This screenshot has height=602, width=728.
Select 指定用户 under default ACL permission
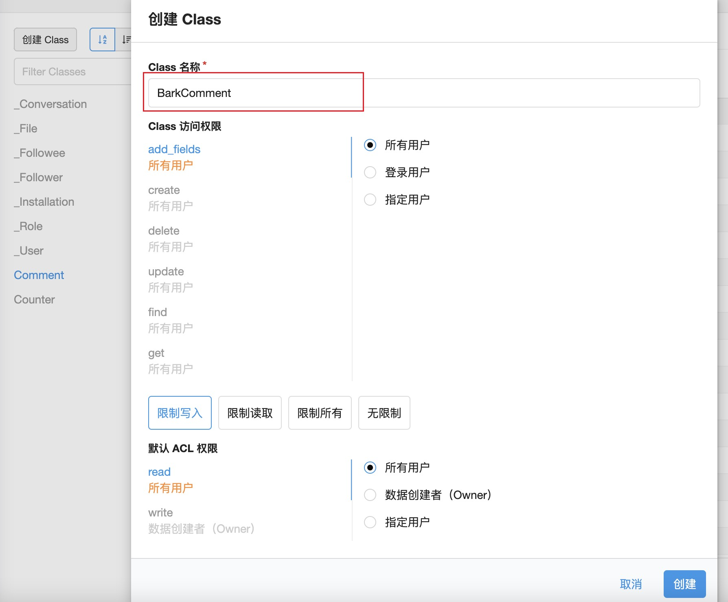pyautogui.click(x=370, y=522)
